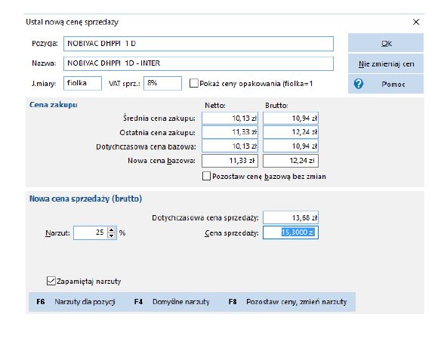Click Dotychczasowa cena bazowa brutto field
The height and width of the screenshot is (351, 444).
click(291, 146)
